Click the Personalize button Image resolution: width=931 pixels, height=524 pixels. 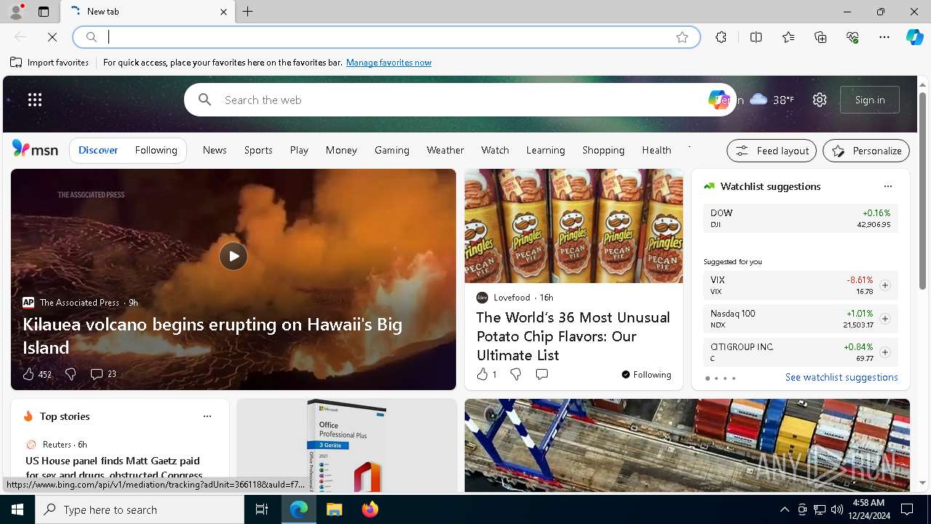point(866,151)
